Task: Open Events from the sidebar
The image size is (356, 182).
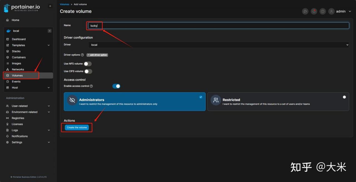Action: (16, 82)
